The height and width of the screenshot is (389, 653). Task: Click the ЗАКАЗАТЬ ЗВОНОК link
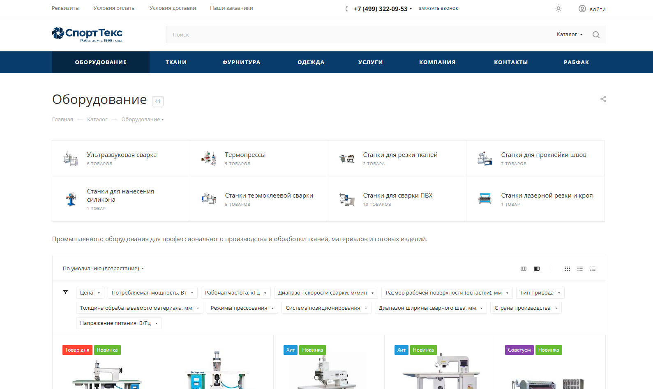click(438, 9)
